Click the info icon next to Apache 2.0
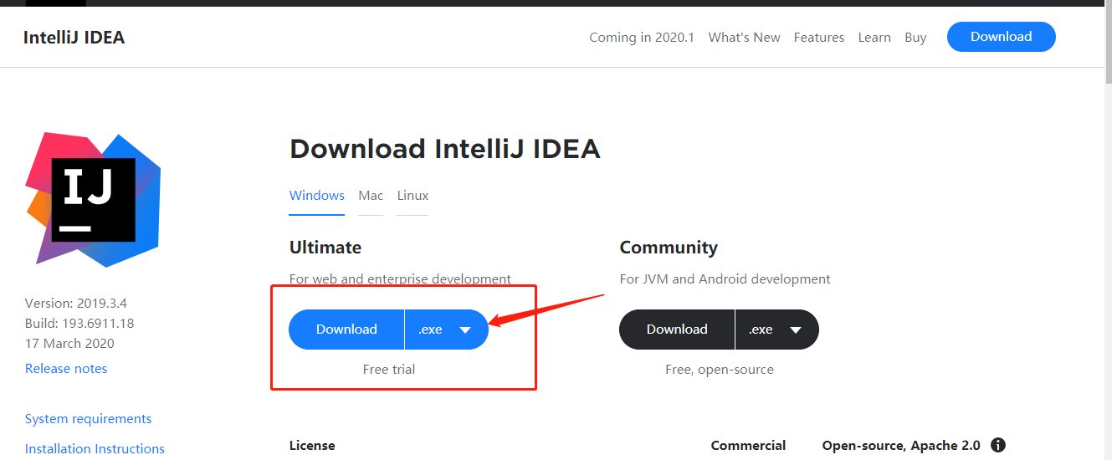The height and width of the screenshot is (460, 1112). point(998,446)
